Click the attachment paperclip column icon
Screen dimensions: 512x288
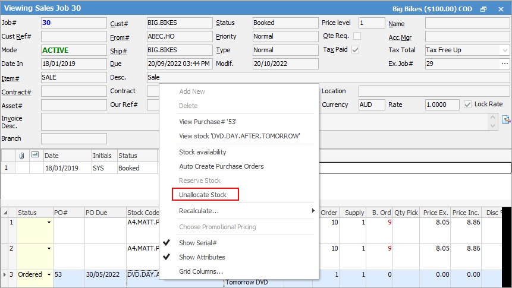(22, 156)
